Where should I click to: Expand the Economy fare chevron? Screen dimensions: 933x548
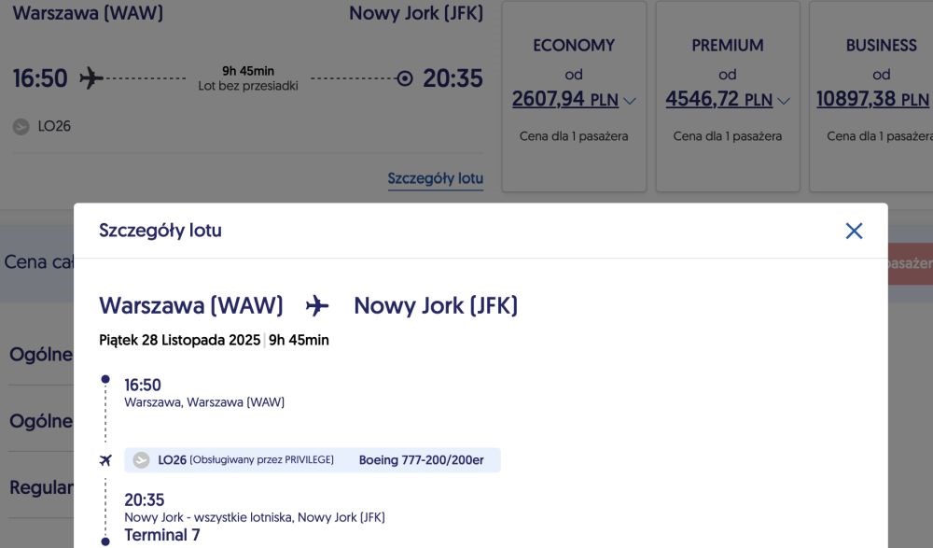click(630, 101)
